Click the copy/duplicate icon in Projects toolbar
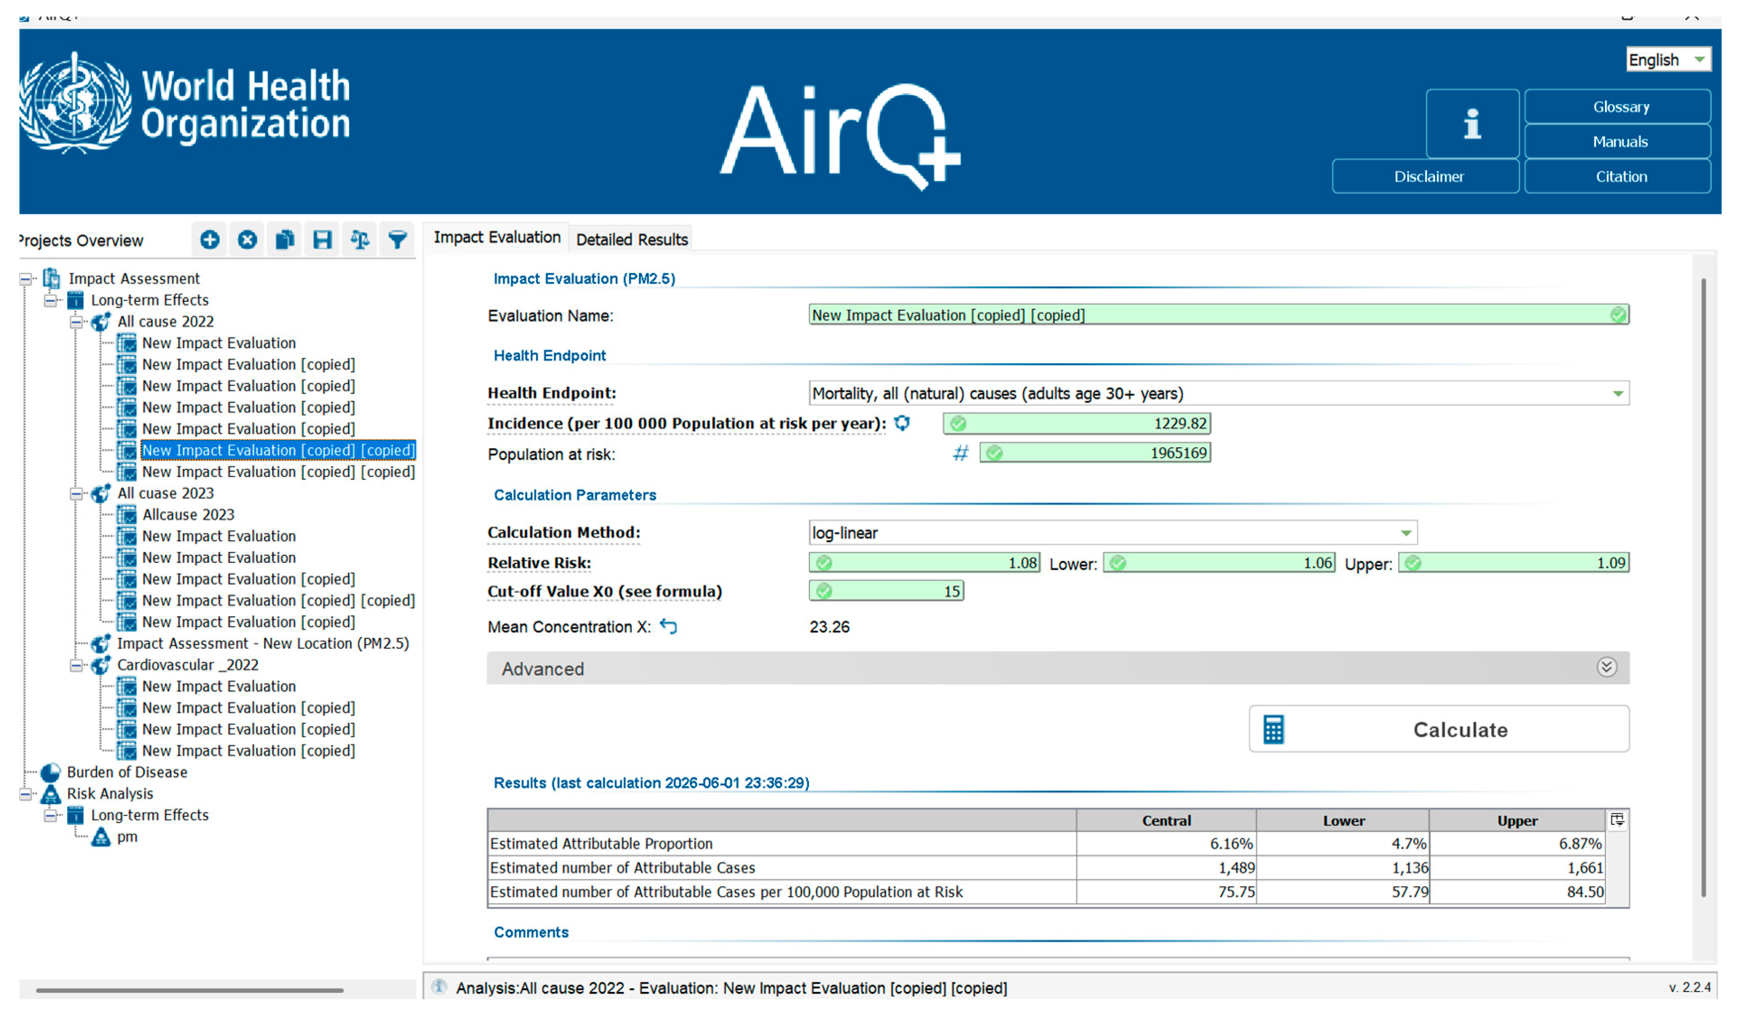The height and width of the screenshot is (1014, 1739). (285, 240)
